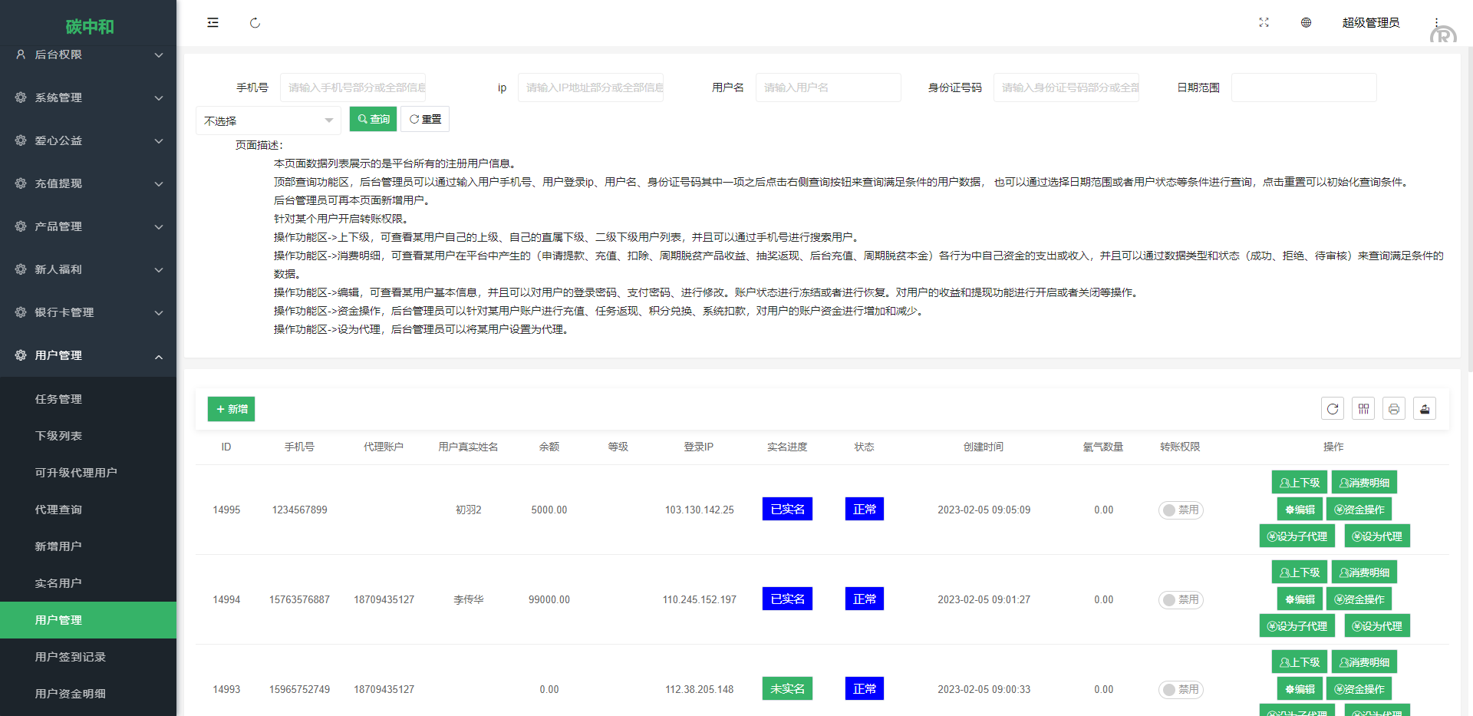Collapse the 用户管理 sidebar section

pyautogui.click(x=88, y=355)
